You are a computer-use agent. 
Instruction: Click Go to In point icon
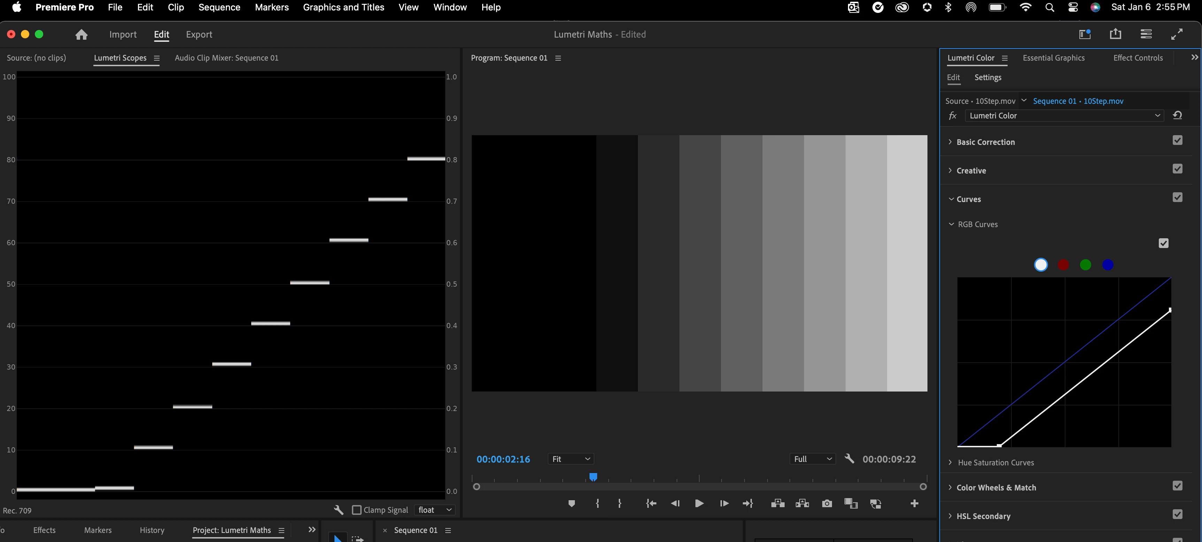tap(651, 503)
